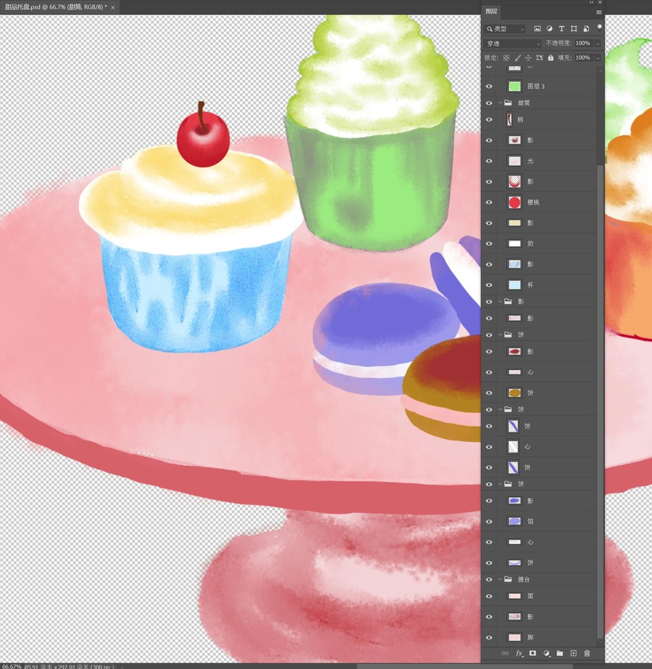
Task: Select the 樱桃 layer thumbnail
Action: pyautogui.click(x=514, y=202)
